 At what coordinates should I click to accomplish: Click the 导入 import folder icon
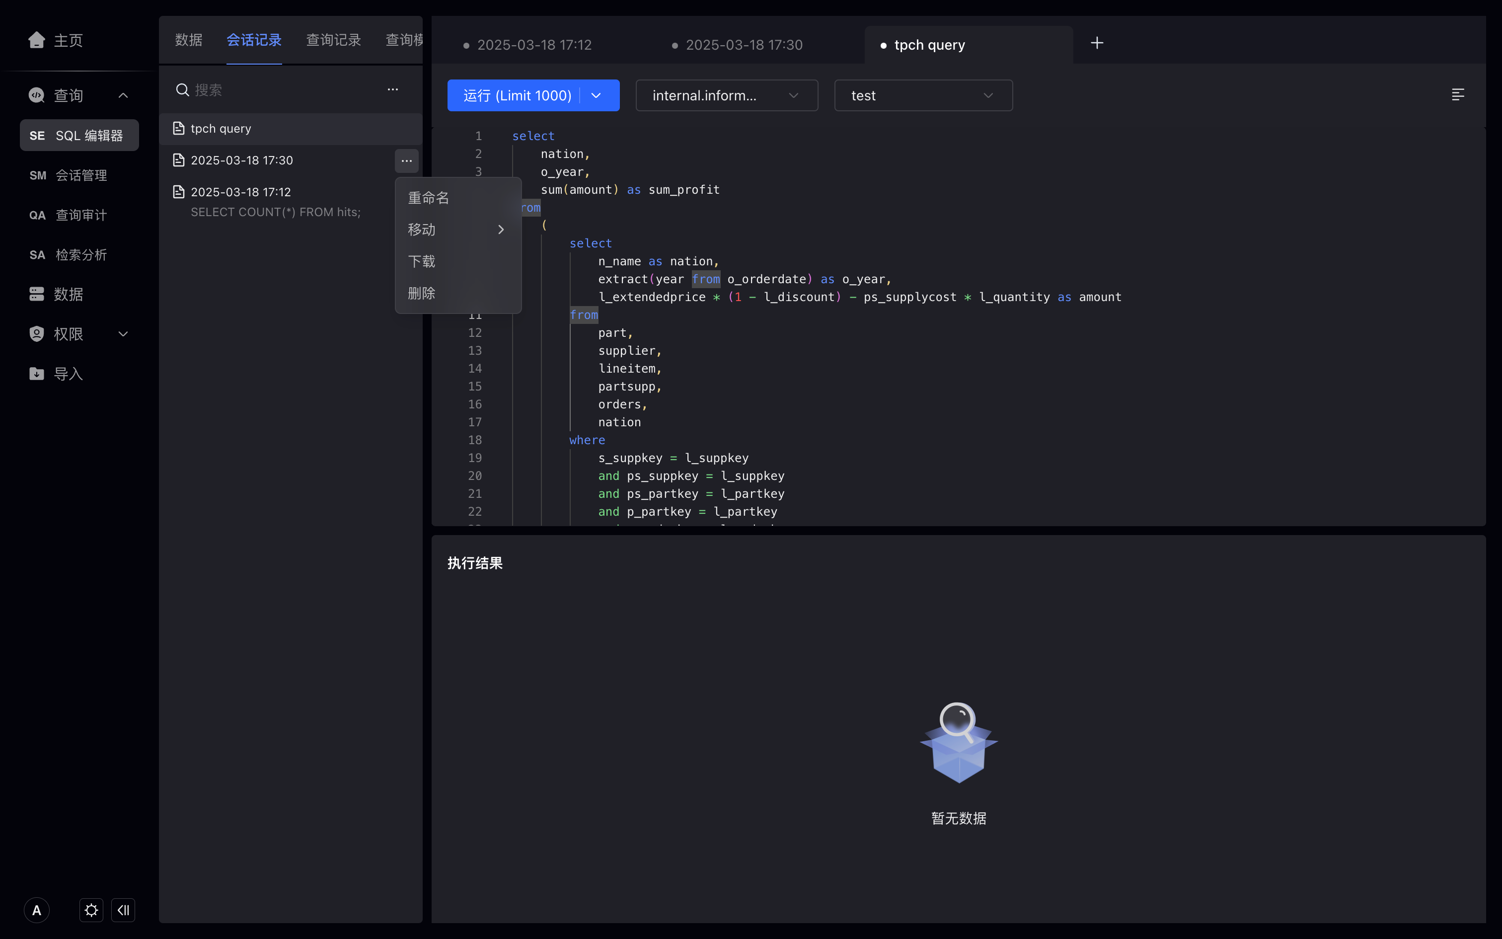tap(37, 374)
